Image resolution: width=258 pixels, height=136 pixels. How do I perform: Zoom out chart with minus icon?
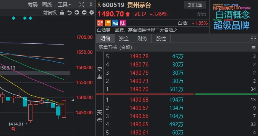(84, 12)
